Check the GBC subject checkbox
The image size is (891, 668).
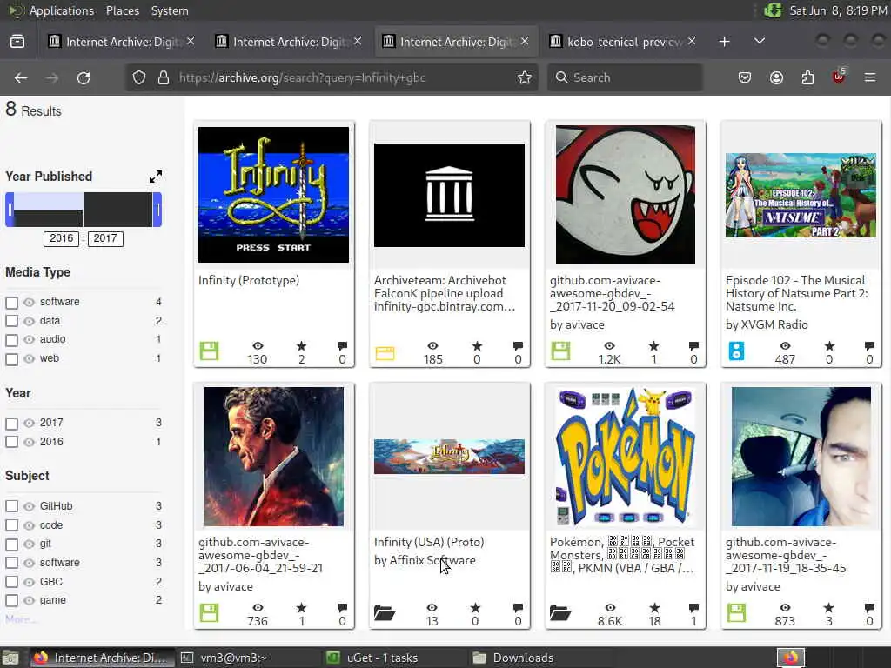coord(11,582)
